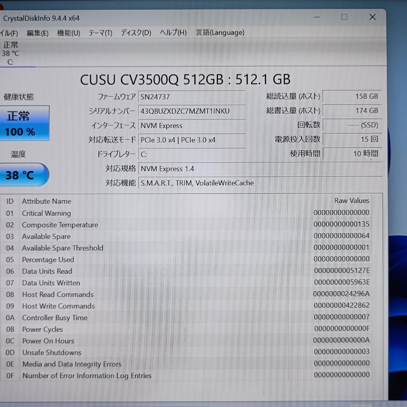Click the firmware field showing SN24737

tap(192, 96)
